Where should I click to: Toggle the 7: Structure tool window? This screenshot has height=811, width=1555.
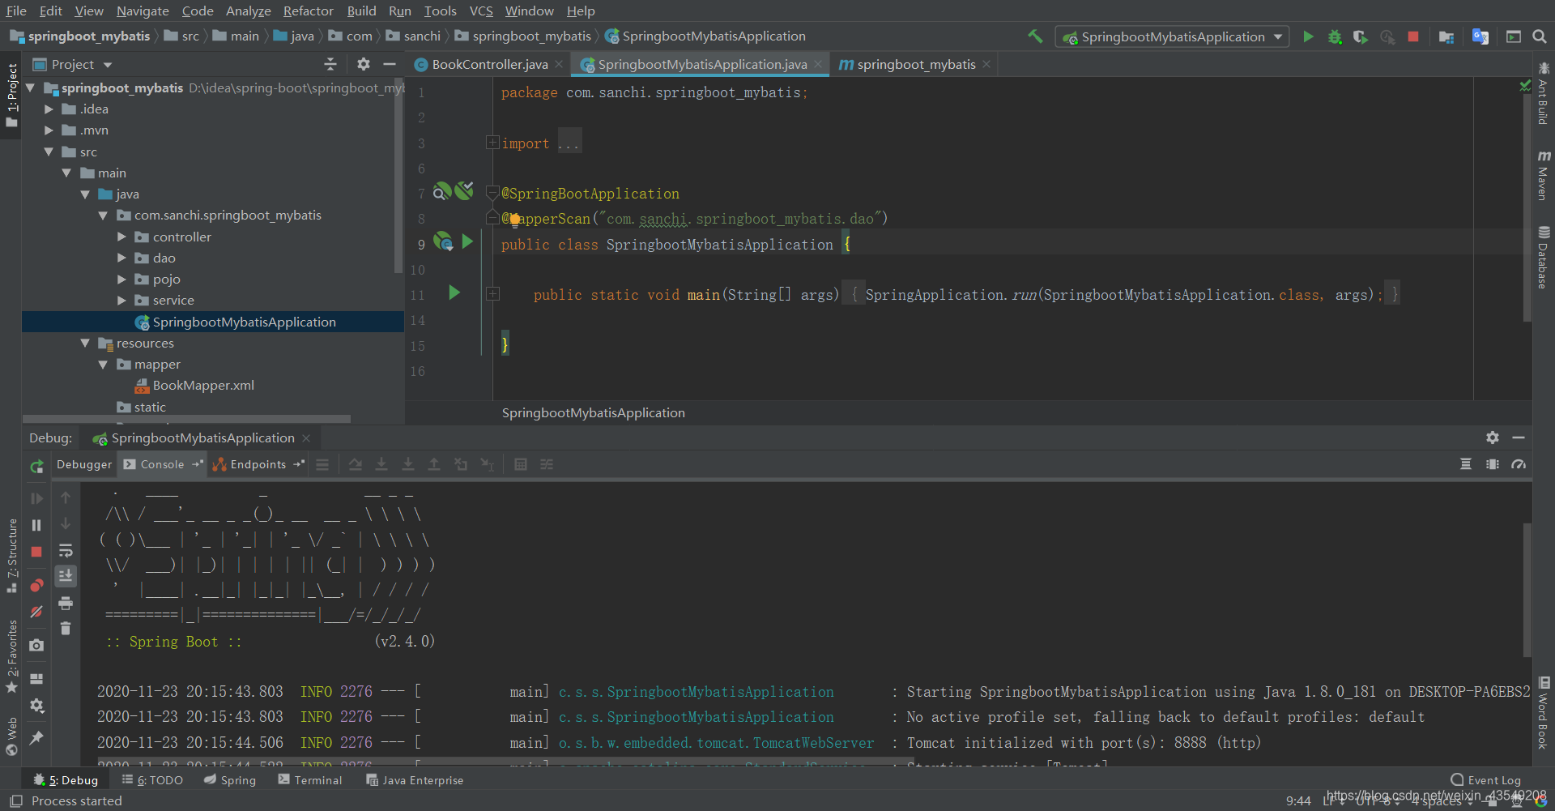[x=11, y=555]
